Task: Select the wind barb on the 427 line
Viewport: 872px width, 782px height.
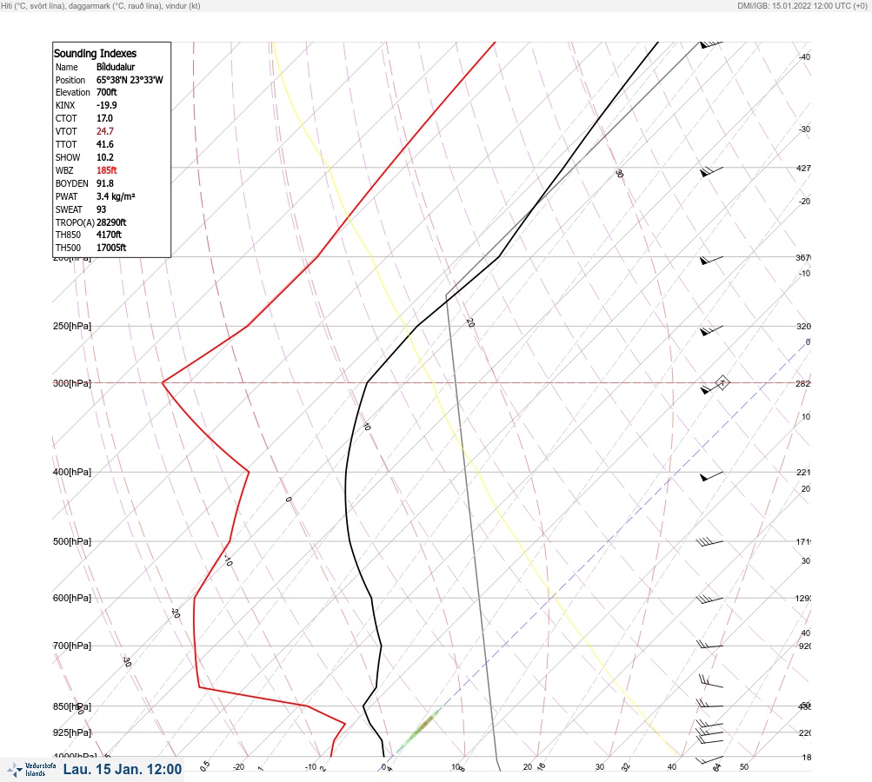Action: coord(711,171)
